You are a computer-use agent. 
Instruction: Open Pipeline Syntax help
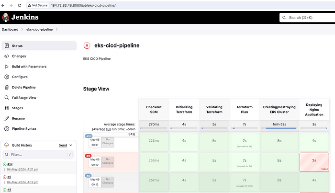pos(24,129)
